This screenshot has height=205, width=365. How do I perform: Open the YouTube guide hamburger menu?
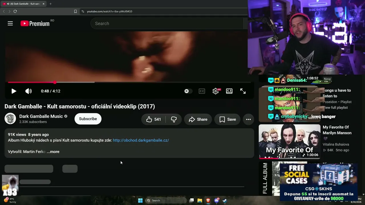coord(10,23)
